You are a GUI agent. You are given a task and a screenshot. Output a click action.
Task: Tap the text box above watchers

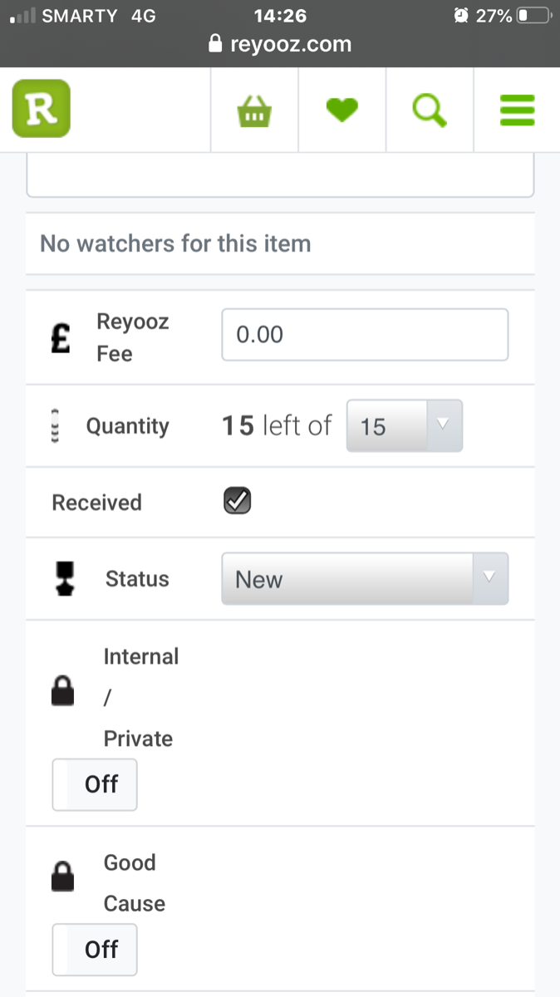pos(280,176)
